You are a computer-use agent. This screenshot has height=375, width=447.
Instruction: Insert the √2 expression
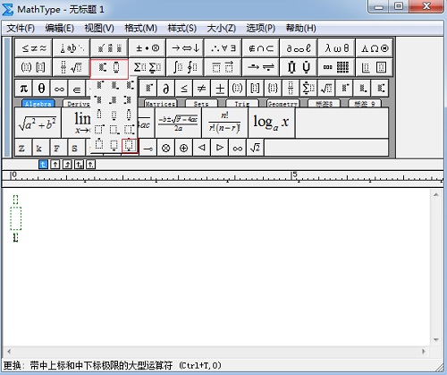pyautogui.click(x=255, y=148)
